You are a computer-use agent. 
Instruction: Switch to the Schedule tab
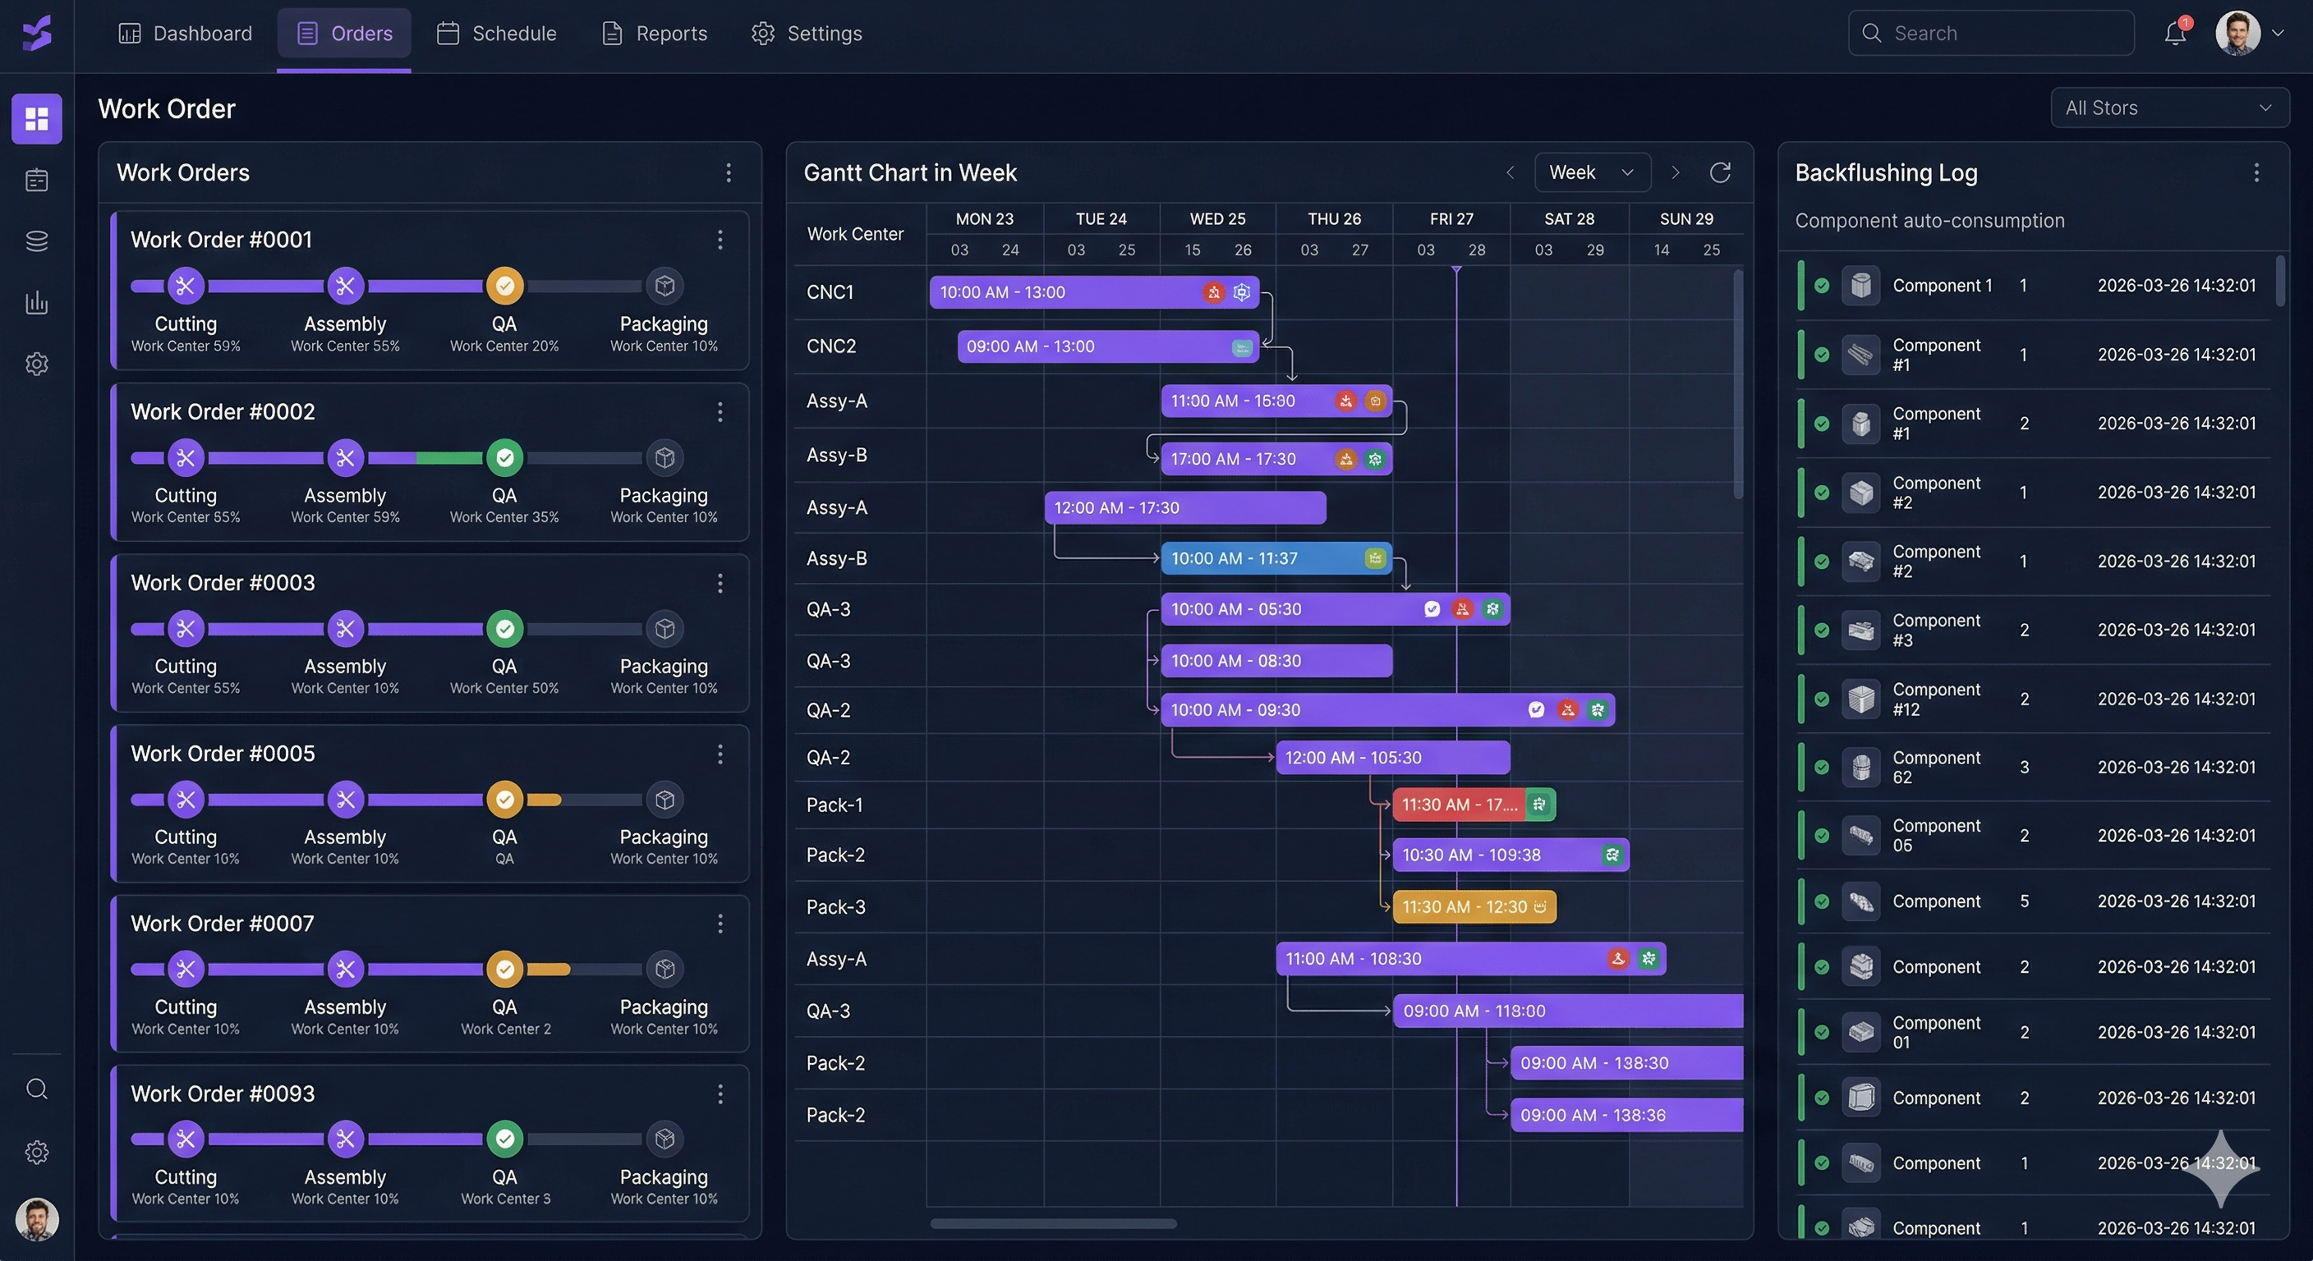tap(497, 33)
